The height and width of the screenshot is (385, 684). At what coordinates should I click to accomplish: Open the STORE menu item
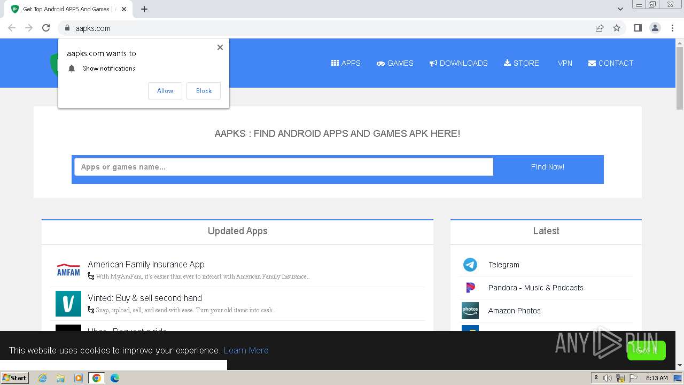[522, 63]
